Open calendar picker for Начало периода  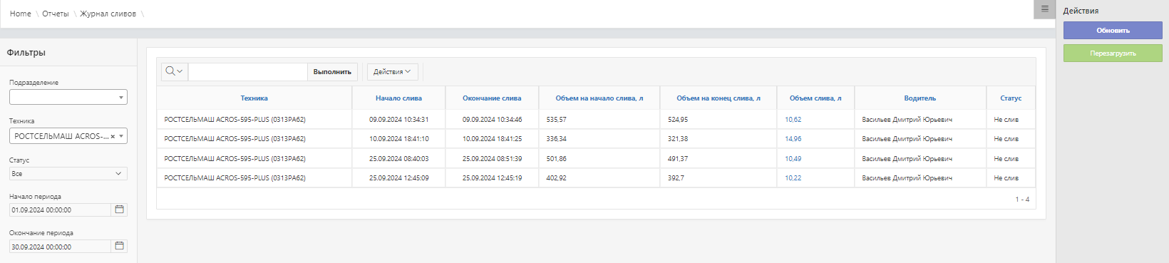[x=120, y=210]
